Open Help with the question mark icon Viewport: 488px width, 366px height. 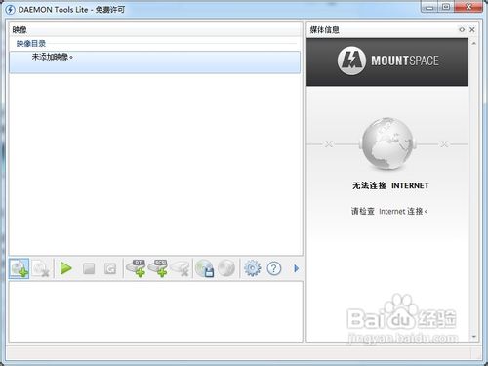(274, 268)
